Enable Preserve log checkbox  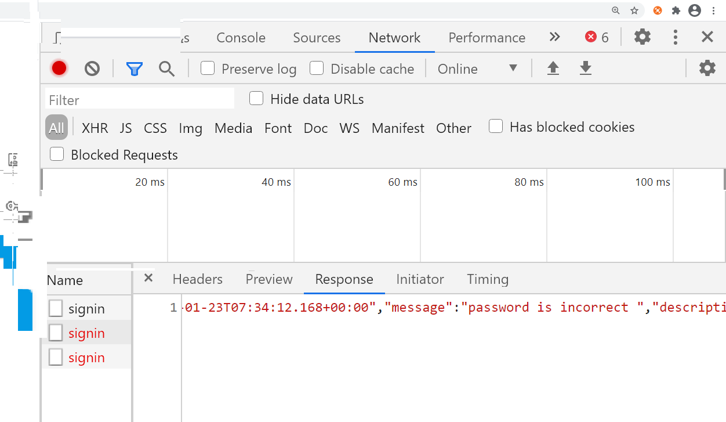click(208, 68)
